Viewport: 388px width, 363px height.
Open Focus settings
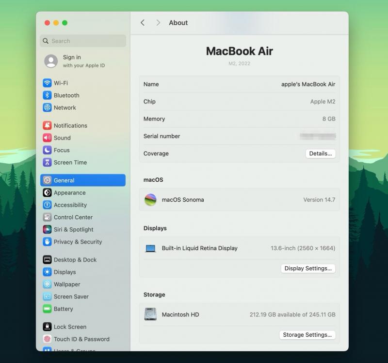(x=83, y=150)
